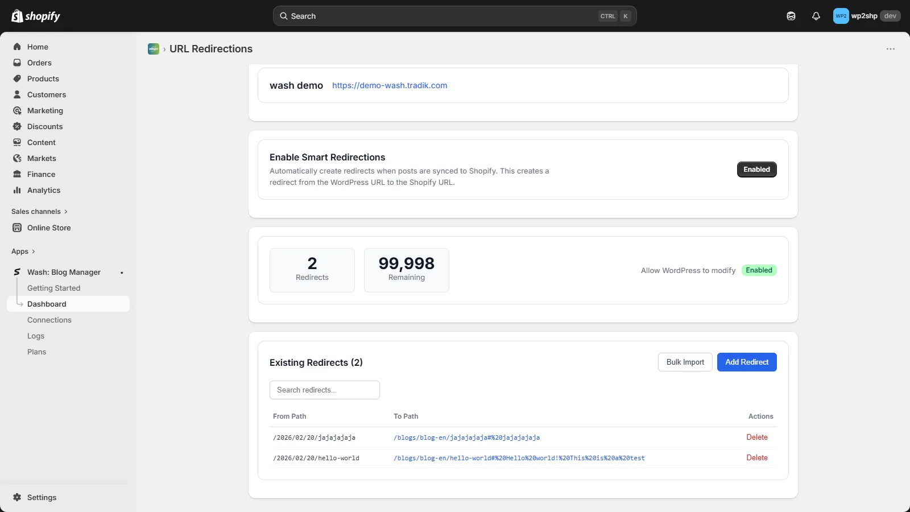
Task: Click the Wash app icon in breadcrumb
Action: pos(154,49)
